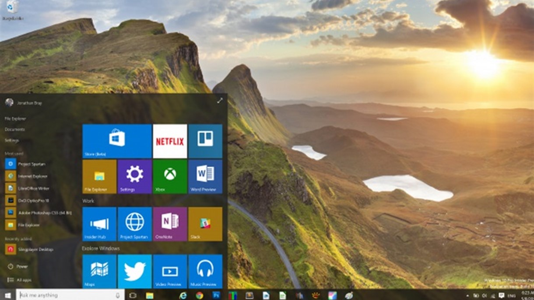Image resolution: width=534 pixels, height=300 pixels.
Task: Launch Google Chrome from the taskbar
Action: (x=200, y=295)
